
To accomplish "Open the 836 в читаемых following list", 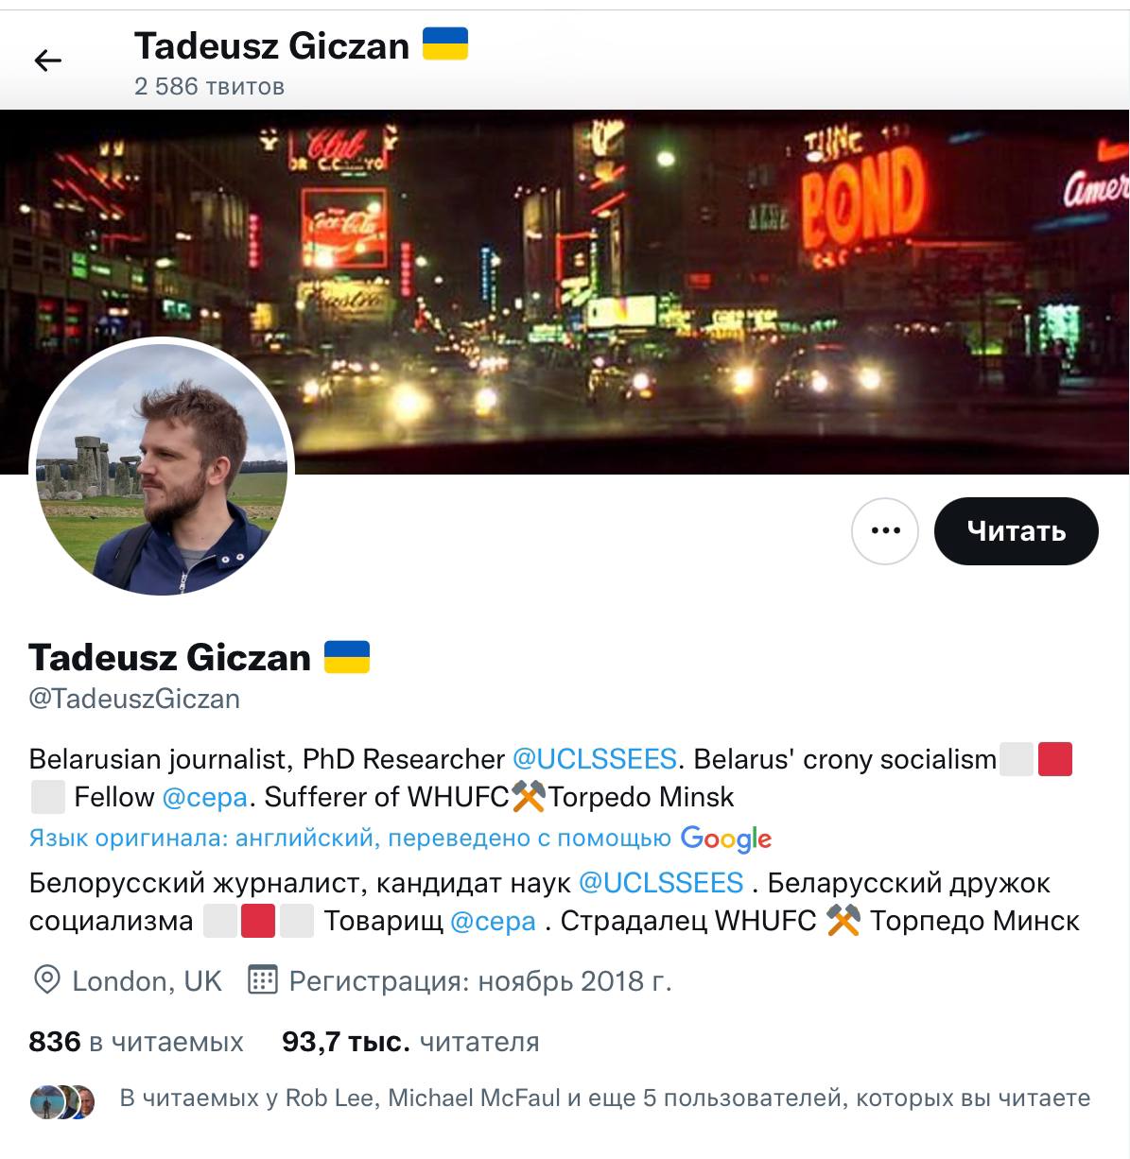I will point(136,1042).
